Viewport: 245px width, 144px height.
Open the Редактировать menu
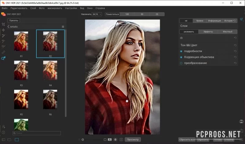19,8
